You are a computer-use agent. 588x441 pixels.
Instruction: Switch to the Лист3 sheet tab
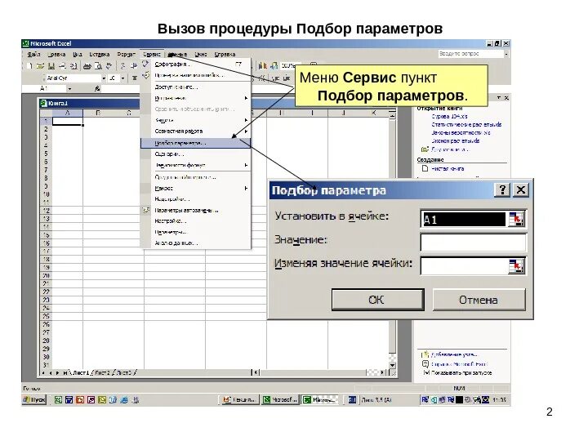(124, 372)
